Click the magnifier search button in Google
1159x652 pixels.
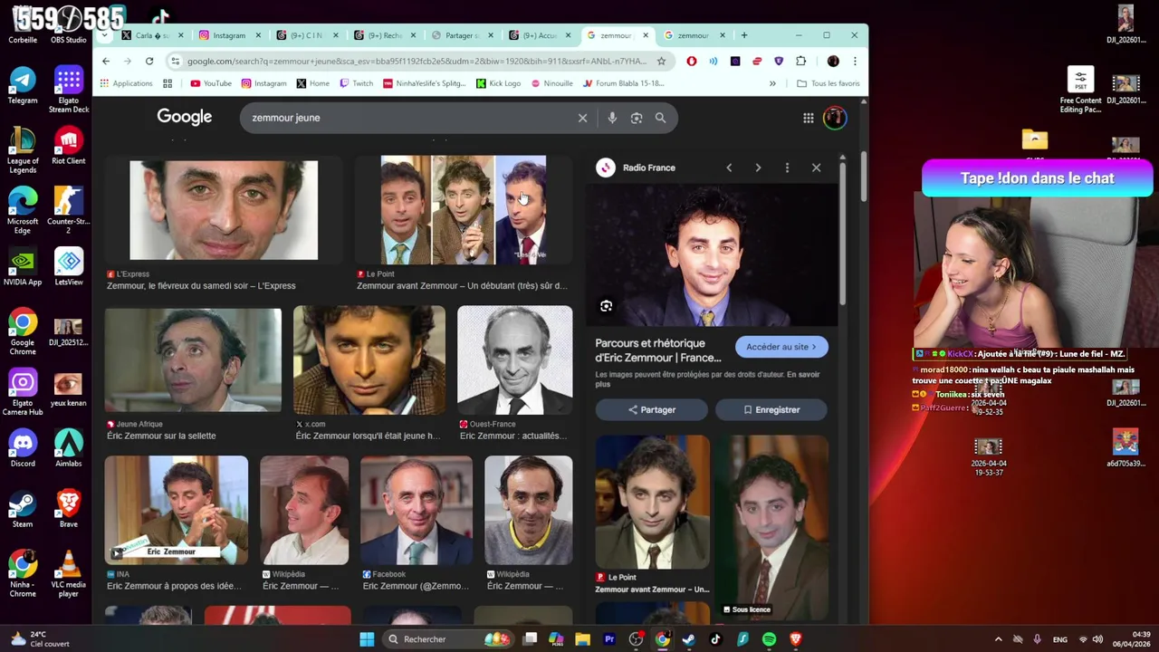(x=660, y=118)
